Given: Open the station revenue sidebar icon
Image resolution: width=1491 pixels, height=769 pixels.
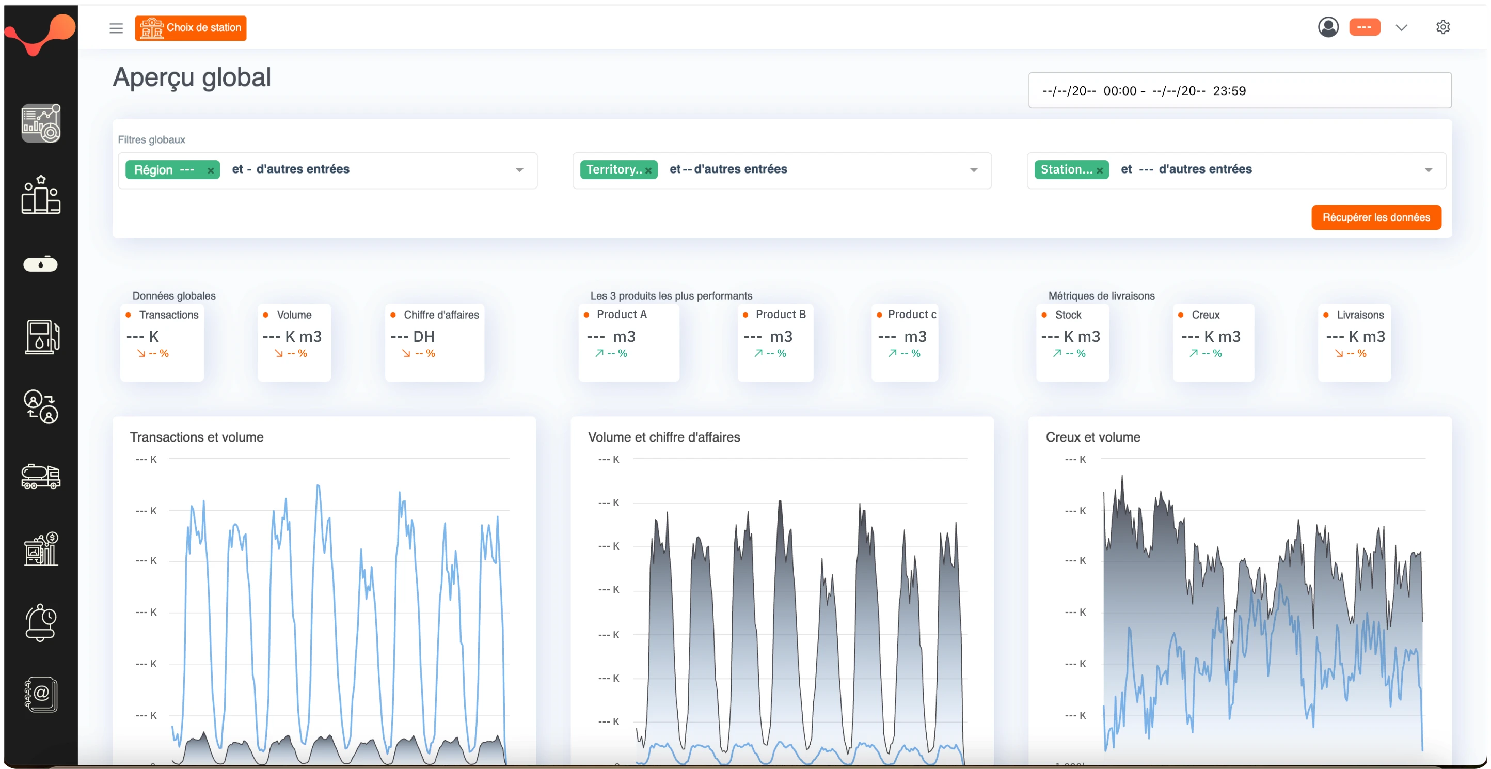Looking at the screenshot, I should pos(40,548).
